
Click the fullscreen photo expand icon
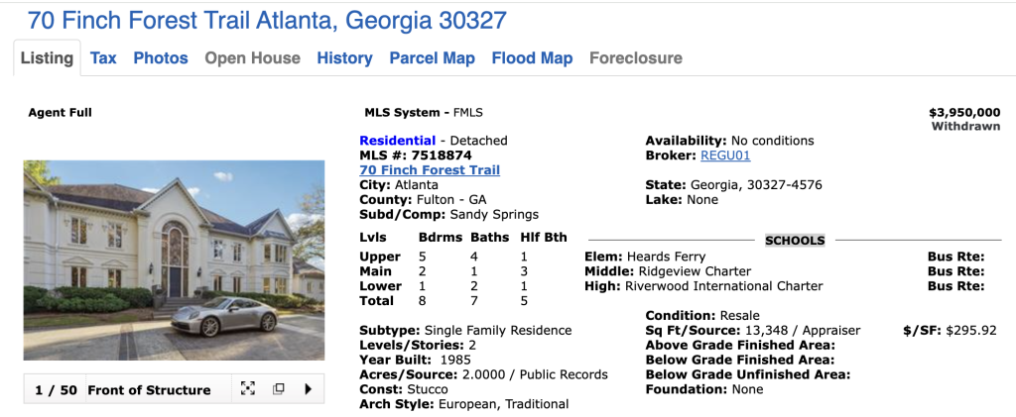pyautogui.click(x=248, y=389)
